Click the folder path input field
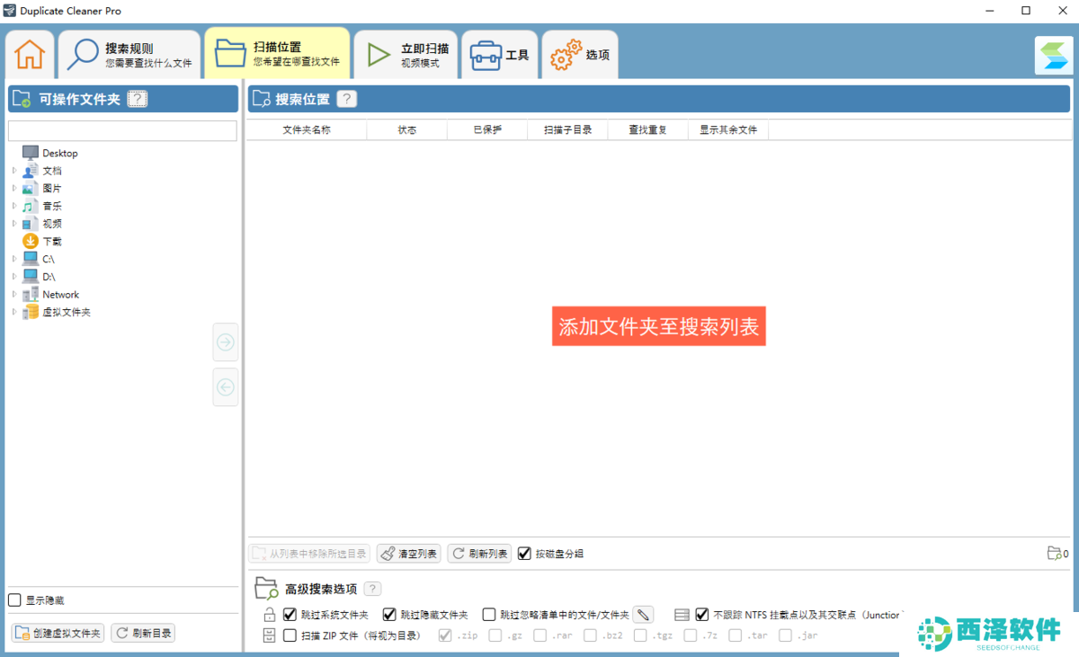This screenshot has width=1079, height=657. [122, 131]
